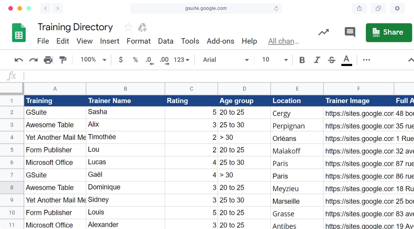Click the Add to Drive icon
Screen dimensions: 414x229
pos(142,27)
